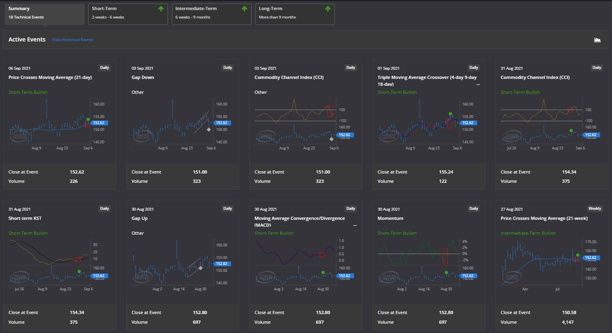Click green up arrow on Intermediate-Term tab

[244, 9]
